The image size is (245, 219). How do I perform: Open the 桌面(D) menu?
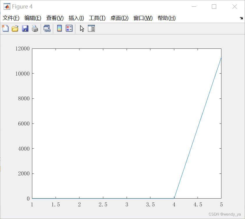click(x=119, y=18)
